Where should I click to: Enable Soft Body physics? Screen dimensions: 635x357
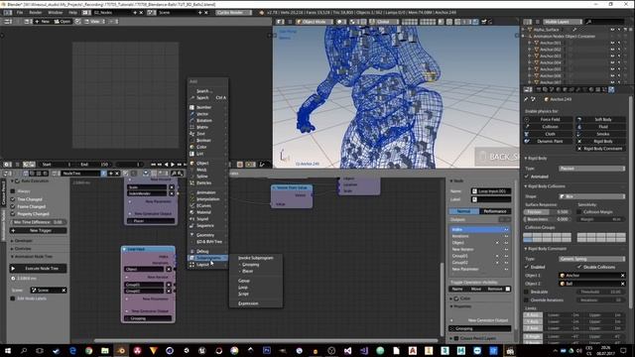pos(602,119)
